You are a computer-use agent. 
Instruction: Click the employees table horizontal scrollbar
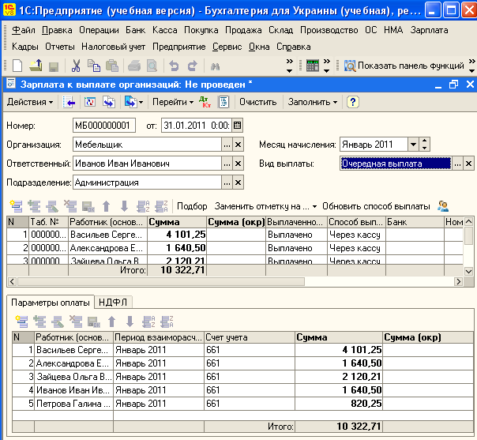point(161,281)
